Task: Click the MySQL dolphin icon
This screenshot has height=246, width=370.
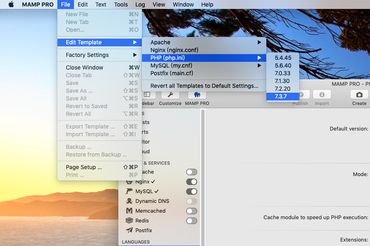Action: point(129,191)
